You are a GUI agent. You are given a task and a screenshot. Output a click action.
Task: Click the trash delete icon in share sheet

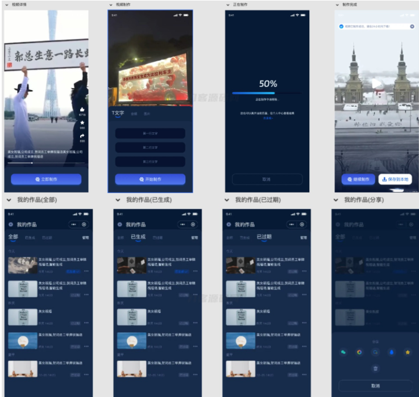tap(375, 368)
